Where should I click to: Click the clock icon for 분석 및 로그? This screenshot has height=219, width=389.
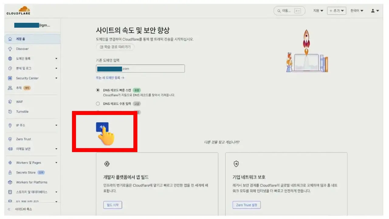[10, 68]
